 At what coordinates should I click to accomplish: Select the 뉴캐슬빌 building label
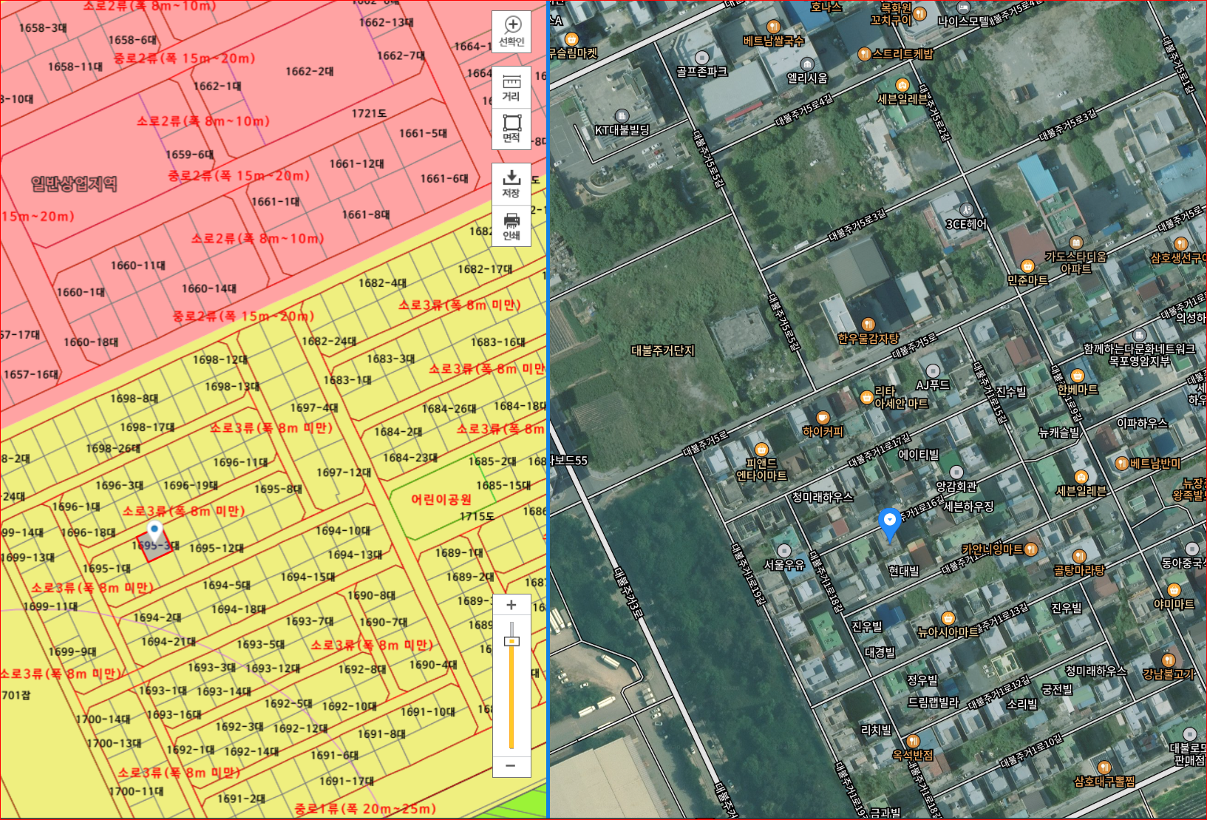tap(1059, 433)
